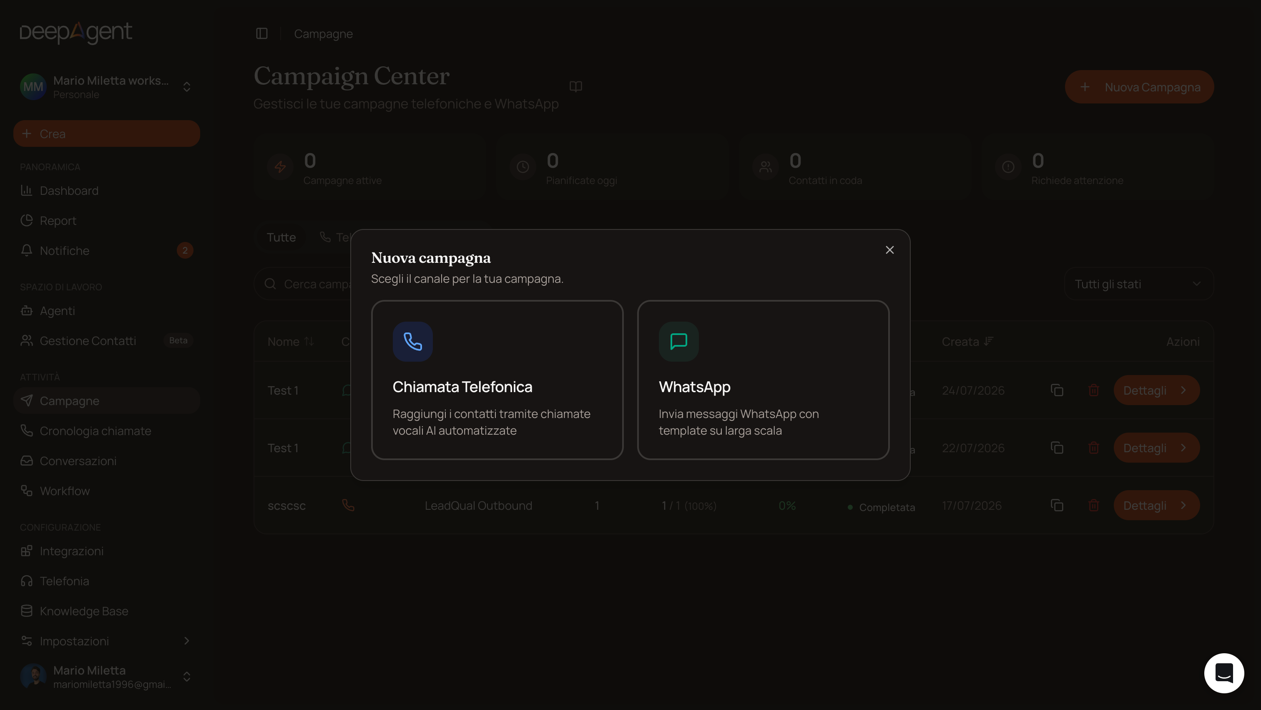
Task: Expand the Impostazioni submenu chevron
Action: [186, 641]
